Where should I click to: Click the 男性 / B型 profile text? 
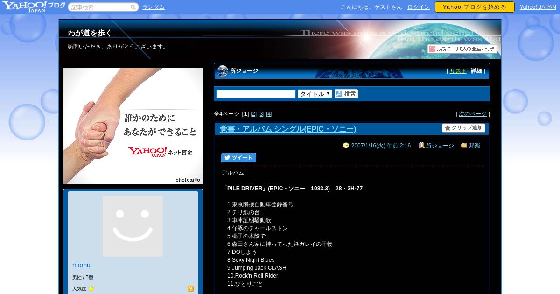83,278
